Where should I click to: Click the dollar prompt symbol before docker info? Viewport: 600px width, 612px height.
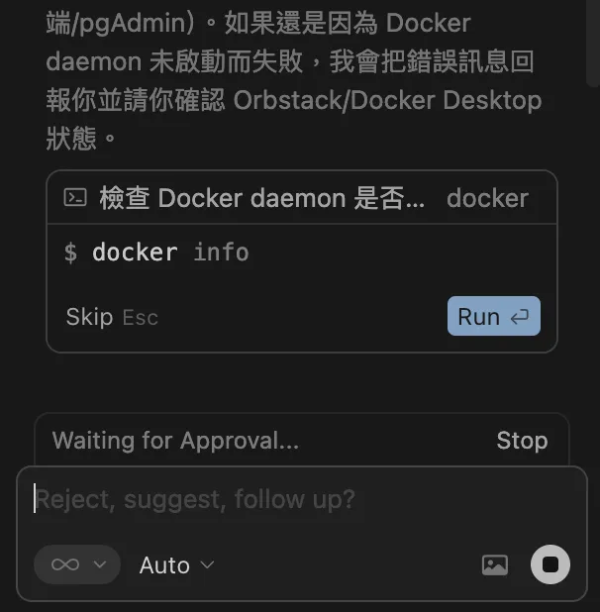[x=70, y=253]
